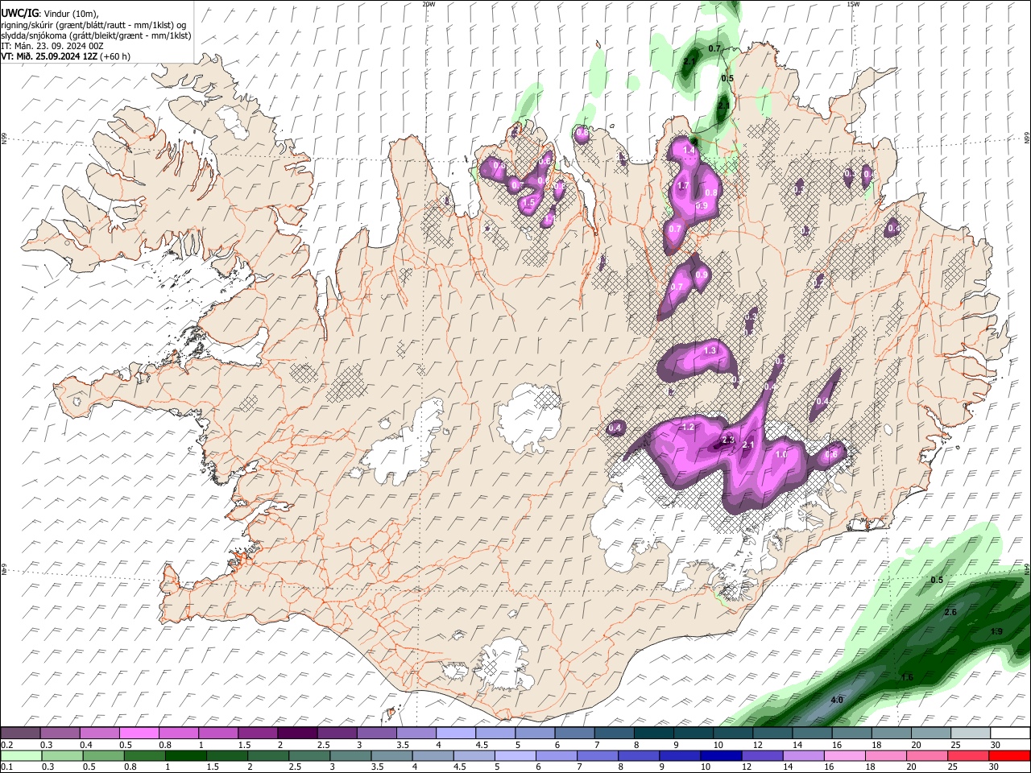Select the darkest purple 2 swatch, top legend row

[296, 733]
